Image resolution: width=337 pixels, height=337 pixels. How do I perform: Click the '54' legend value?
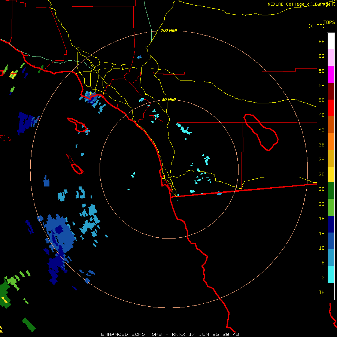pos(322,85)
